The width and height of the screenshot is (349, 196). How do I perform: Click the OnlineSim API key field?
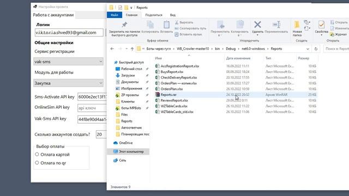click(x=92, y=108)
